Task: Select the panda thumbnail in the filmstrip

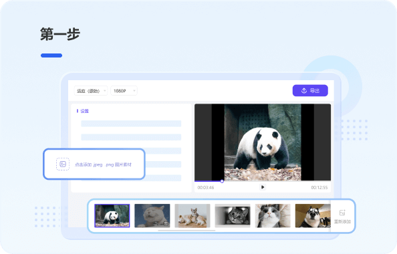Action: click(x=112, y=216)
